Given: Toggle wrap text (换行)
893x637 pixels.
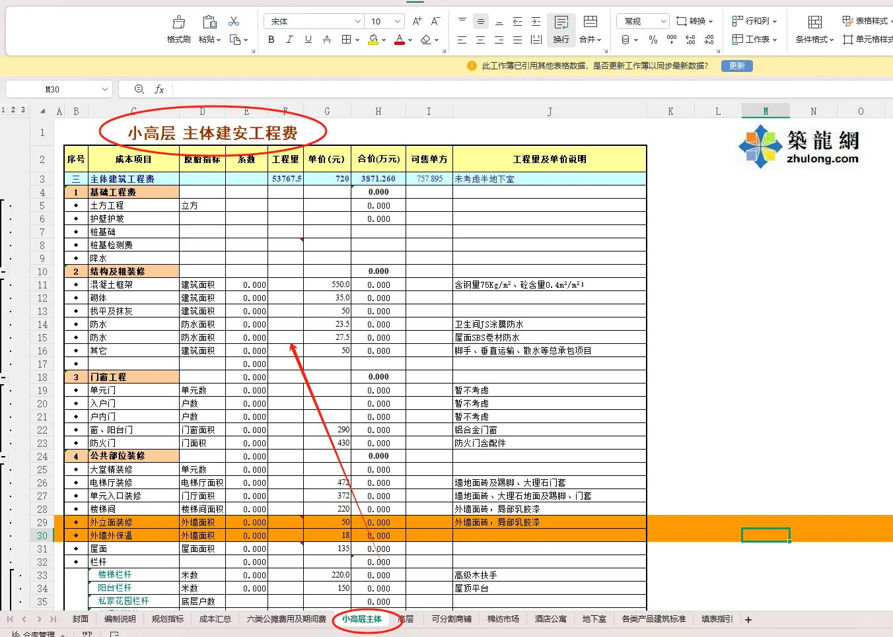Looking at the screenshot, I should 561,30.
